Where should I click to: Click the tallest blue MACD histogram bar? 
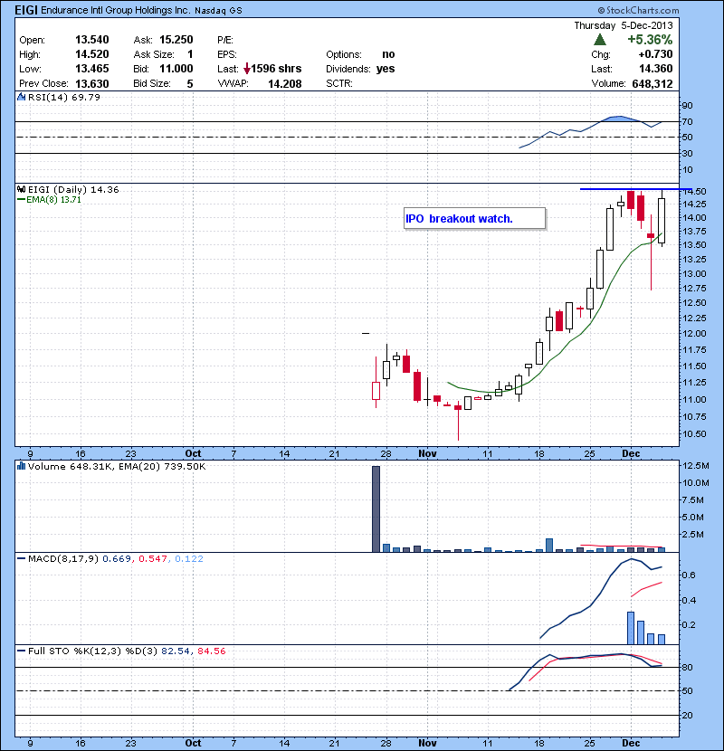[631, 628]
